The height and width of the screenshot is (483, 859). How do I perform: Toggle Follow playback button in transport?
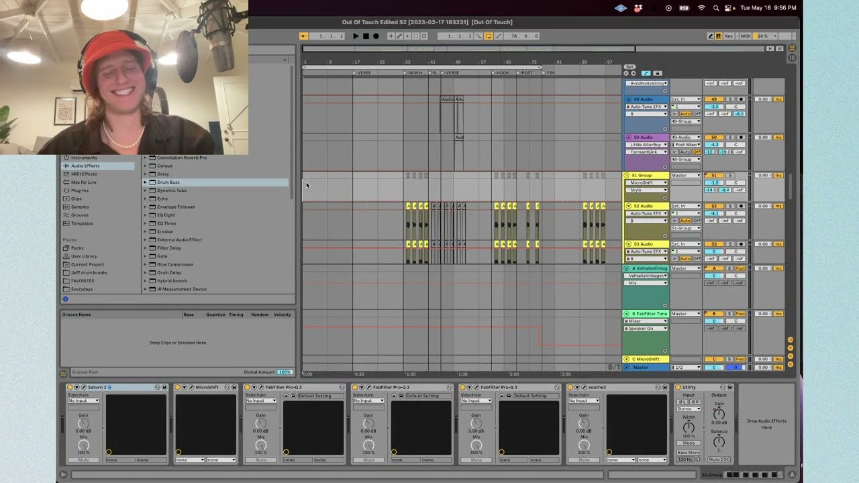tap(304, 36)
